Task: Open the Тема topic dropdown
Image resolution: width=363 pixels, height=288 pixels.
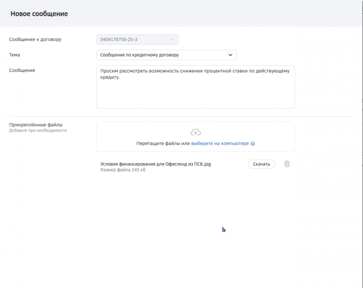Action: 166,55
